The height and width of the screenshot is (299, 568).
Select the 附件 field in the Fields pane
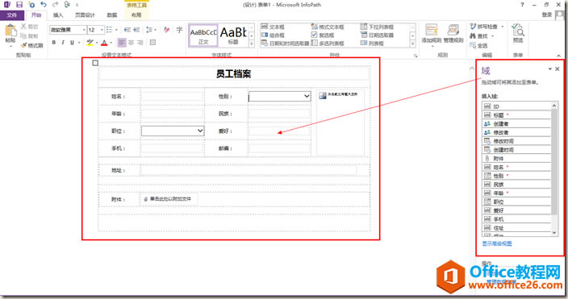pyautogui.click(x=516, y=159)
